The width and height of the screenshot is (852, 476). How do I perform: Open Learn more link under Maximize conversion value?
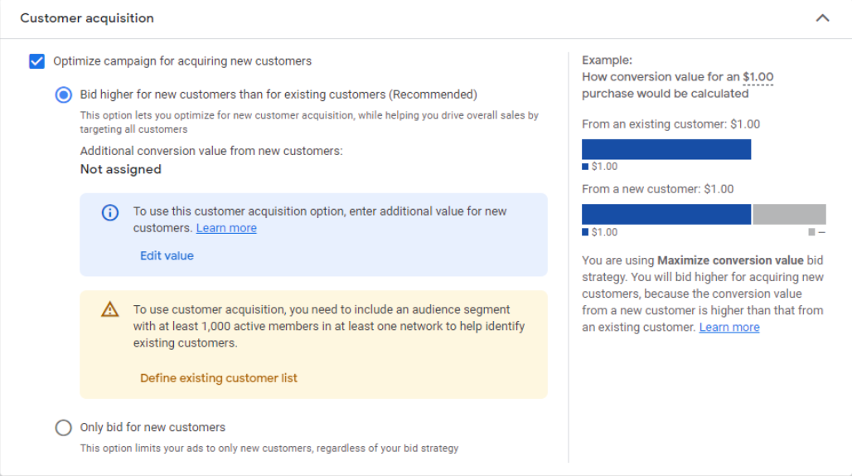coord(729,328)
